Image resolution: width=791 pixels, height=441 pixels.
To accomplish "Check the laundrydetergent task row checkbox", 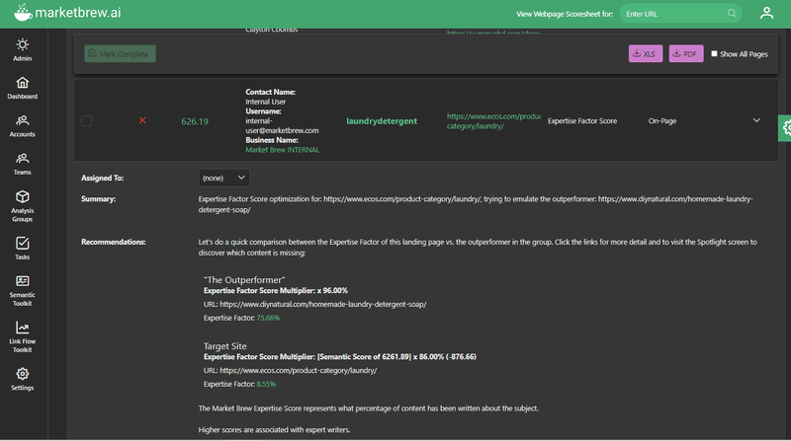I will [x=87, y=121].
